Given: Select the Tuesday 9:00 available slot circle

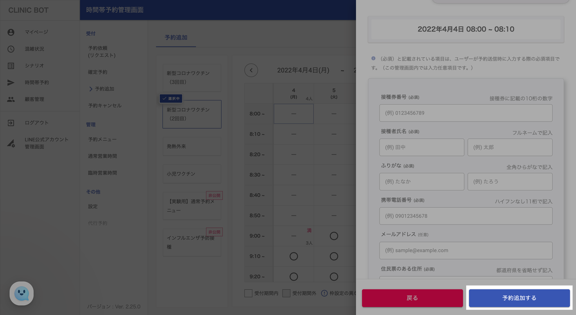Looking at the screenshot, I should pos(334,236).
